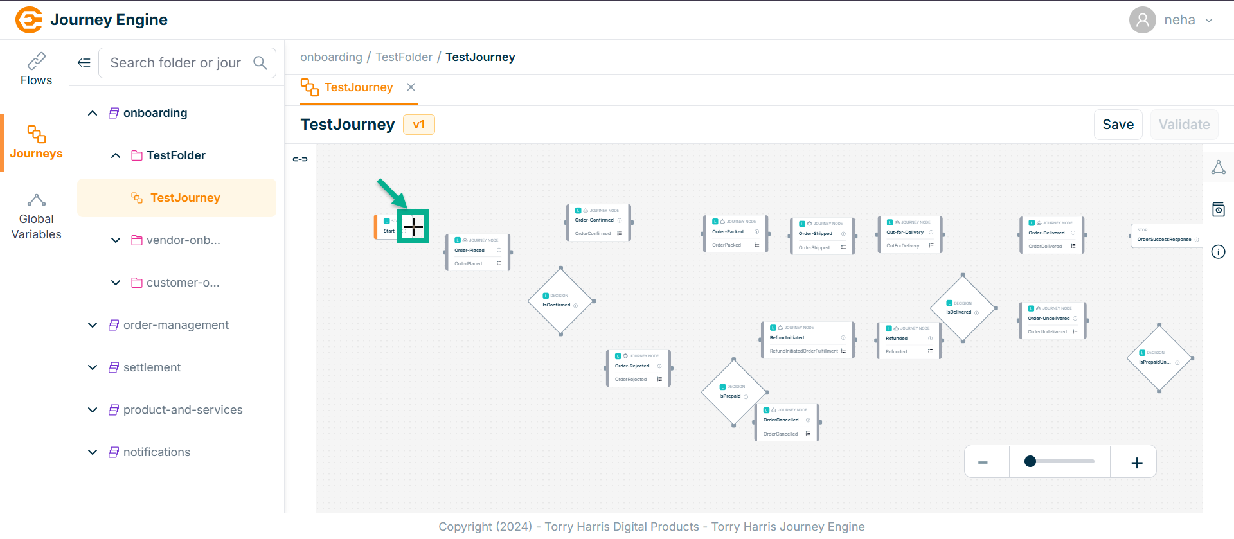Image resolution: width=1234 pixels, height=539 pixels.
Task: Click the Save button
Action: (x=1118, y=125)
